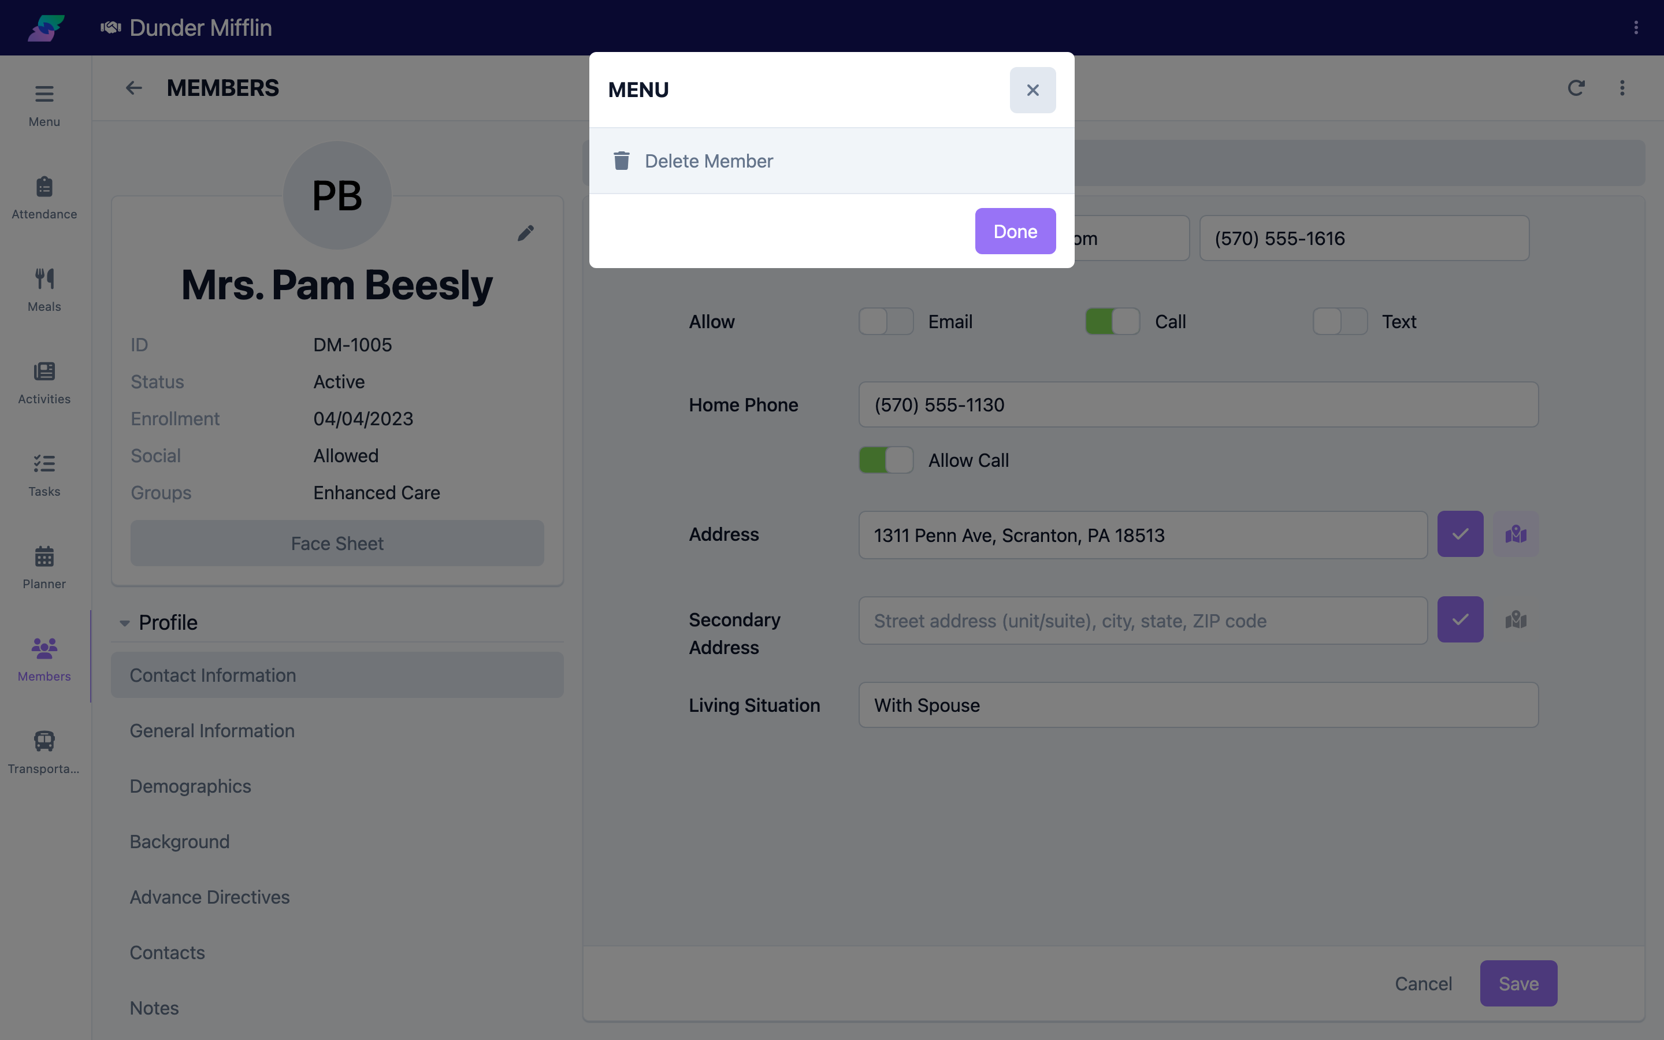The width and height of the screenshot is (1664, 1040).
Task: Click the refresh icon in header
Action: pos(1576,88)
